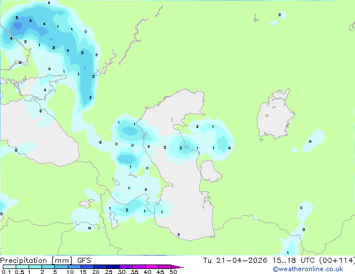
Task: Open the weatheronline.co.uk copyright link
Action: [x=308, y=269]
